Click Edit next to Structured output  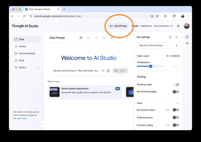pos(167,110)
